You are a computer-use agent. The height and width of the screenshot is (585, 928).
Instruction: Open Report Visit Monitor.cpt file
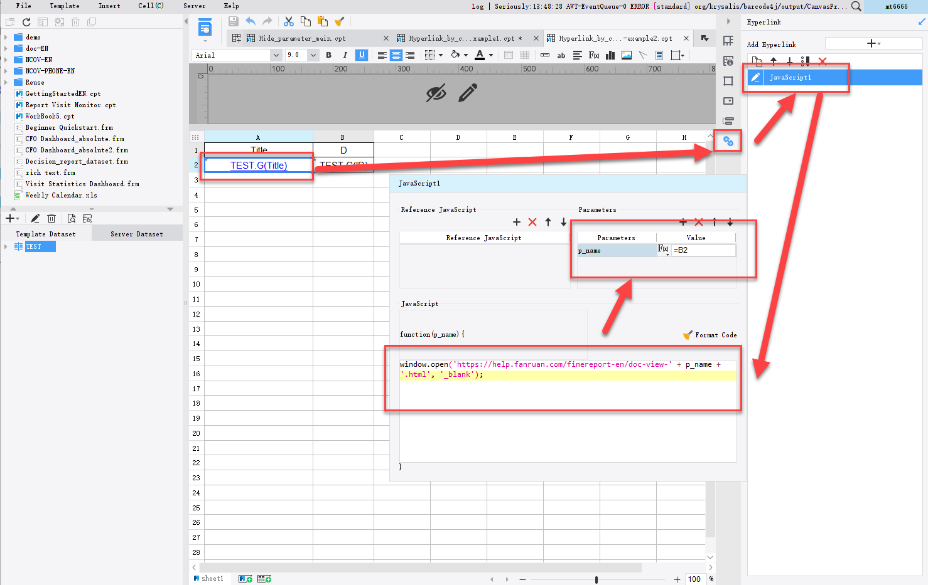pyautogui.click(x=70, y=105)
